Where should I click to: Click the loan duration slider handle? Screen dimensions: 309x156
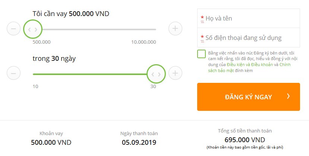[156, 74]
